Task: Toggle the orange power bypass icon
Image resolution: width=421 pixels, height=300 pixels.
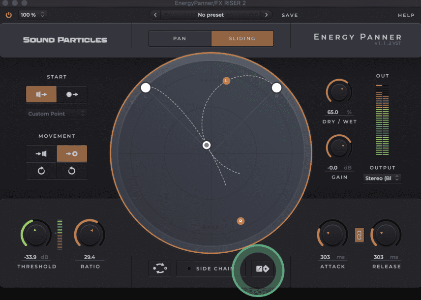Action: (9, 15)
